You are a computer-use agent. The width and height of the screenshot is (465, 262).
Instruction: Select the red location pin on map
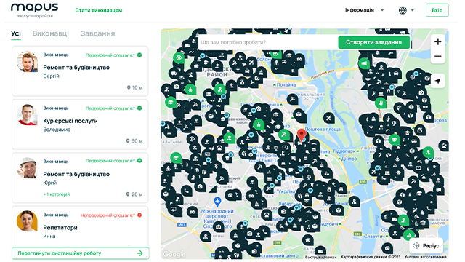(302, 136)
